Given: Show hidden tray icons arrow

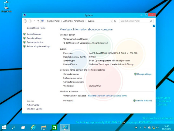Looking at the screenshot, I should [141, 128].
